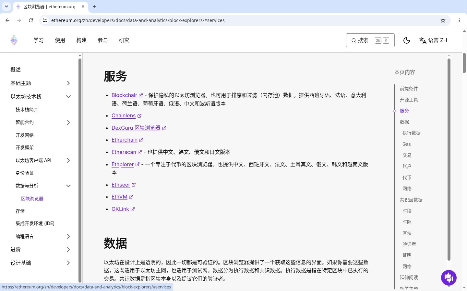Open a new browser tab
467x291 pixels.
(95, 6)
